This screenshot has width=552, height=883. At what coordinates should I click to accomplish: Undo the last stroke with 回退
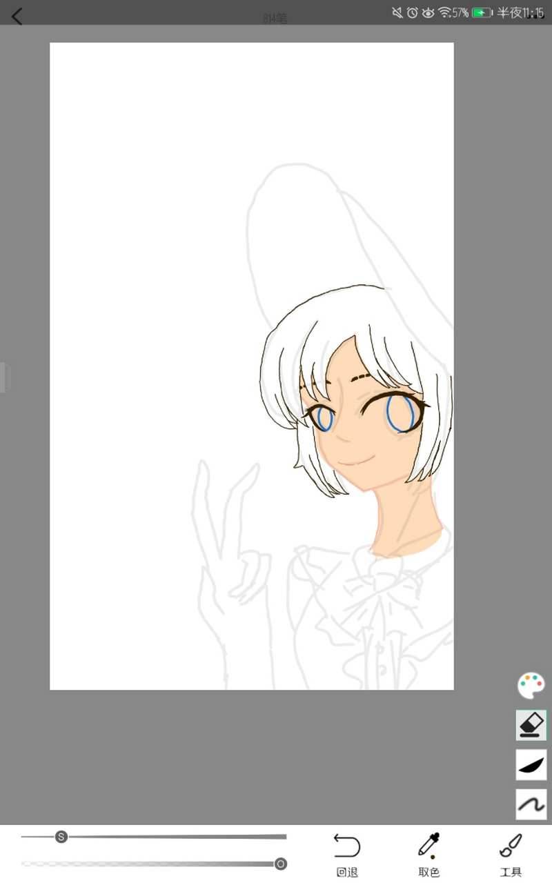coord(347,854)
